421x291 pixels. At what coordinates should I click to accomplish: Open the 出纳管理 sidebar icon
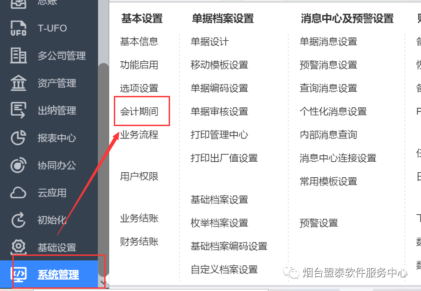tap(18, 110)
